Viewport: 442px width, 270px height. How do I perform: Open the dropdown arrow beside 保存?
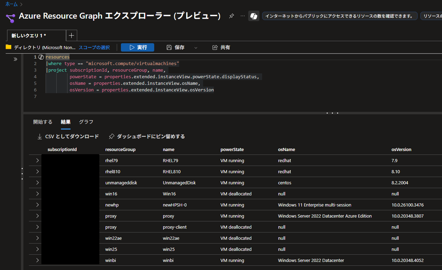coord(196,48)
